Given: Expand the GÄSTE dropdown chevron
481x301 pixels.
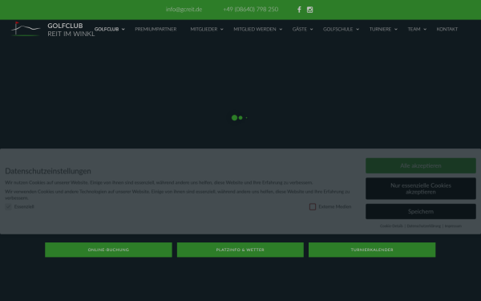Looking at the screenshot, I should click(311, 29).
